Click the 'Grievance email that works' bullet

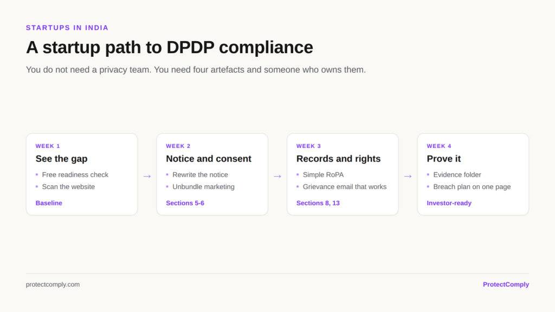coord(344,187)
